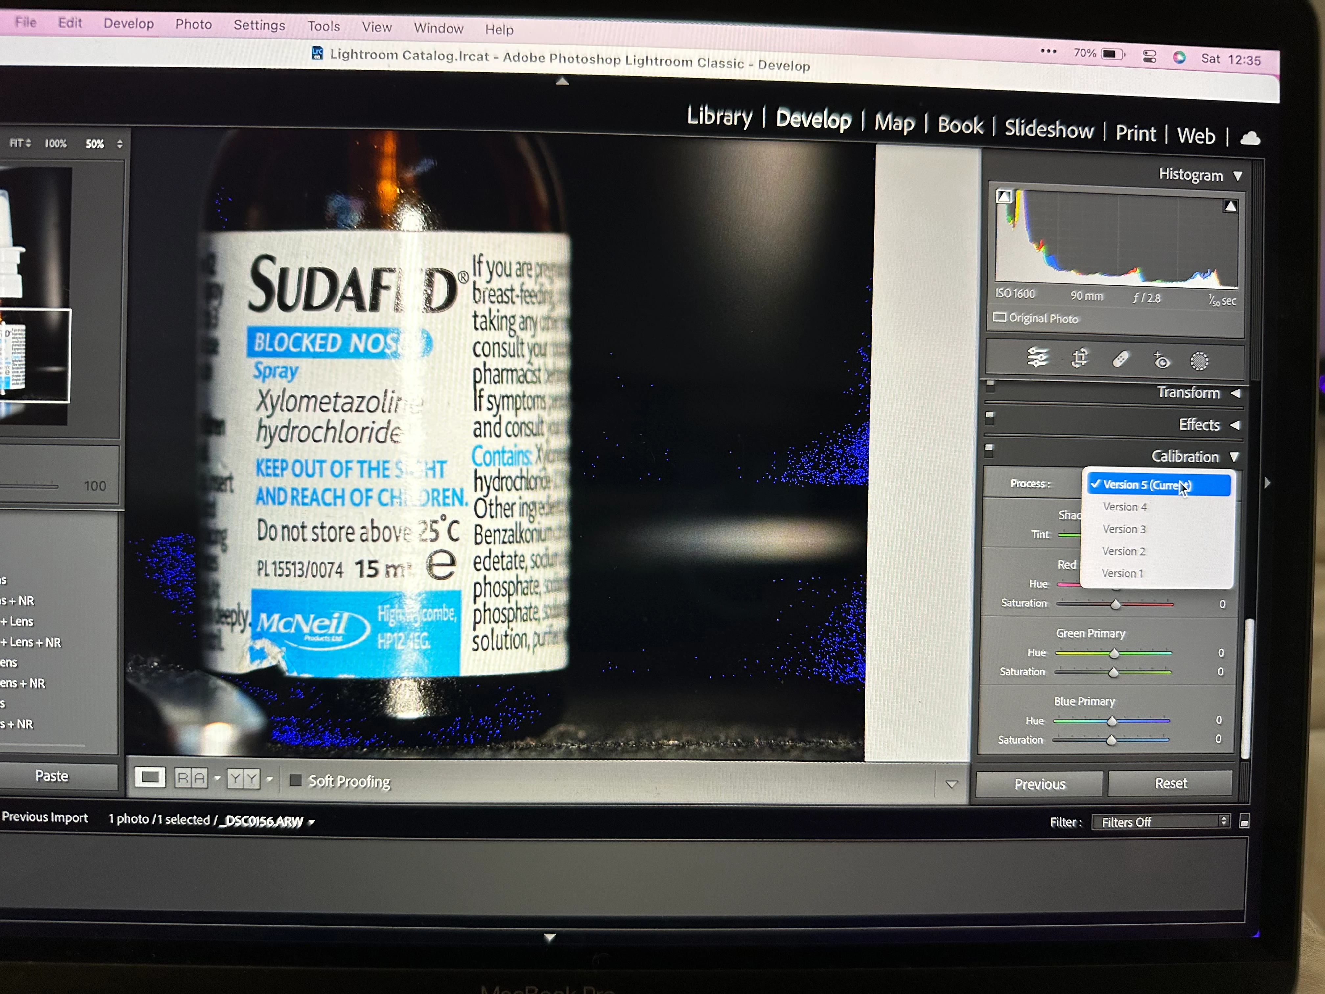Image resolution: width=1325 pixels, height=994 pixels.
Task: Select the Red Eye correction tool
Action: point(1161,360)
